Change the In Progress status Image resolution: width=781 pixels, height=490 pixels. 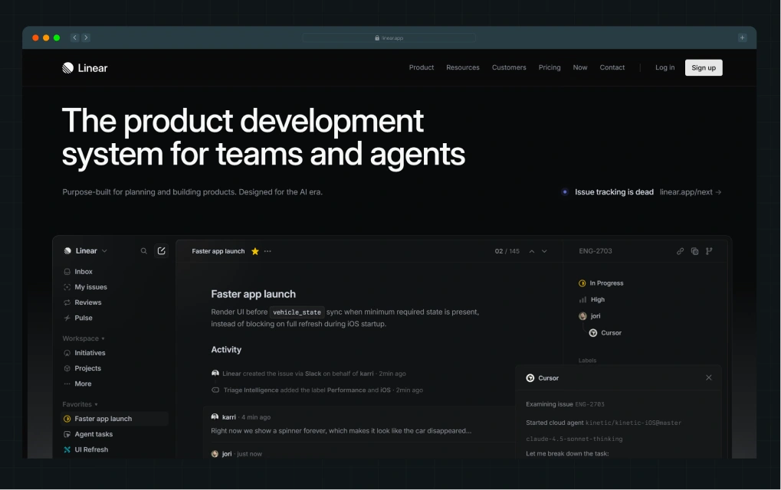pyautogui.click(x=601, y=283)
